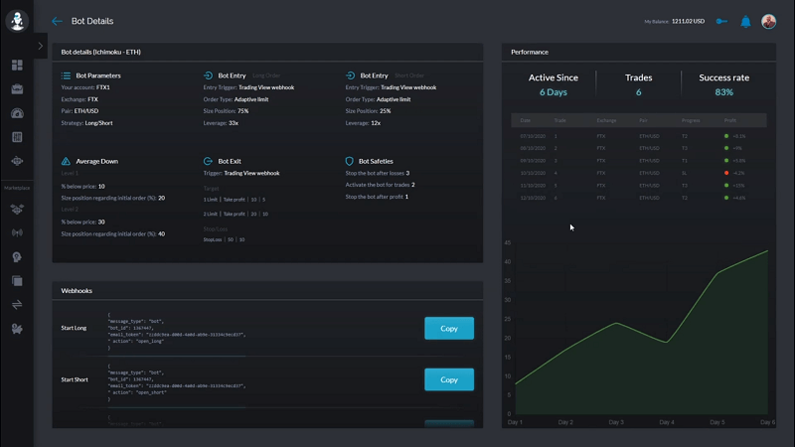
Task: Open the stacked copy pages icon in sidebar
Action: (x=17, y=281)
